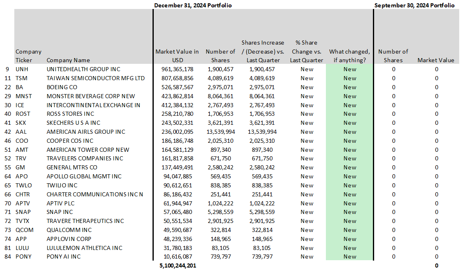
Task: Click the CHTR ticker cell
Action: click(x=22, y=194)
